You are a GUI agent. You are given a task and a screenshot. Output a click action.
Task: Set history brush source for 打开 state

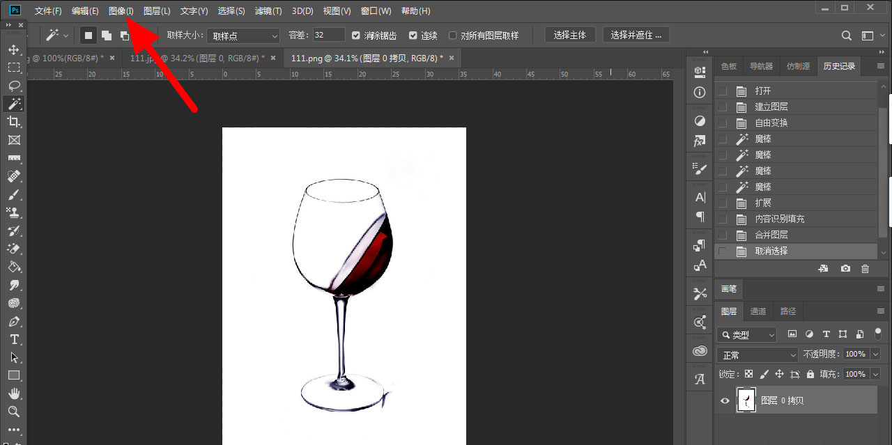pos(723,91)
